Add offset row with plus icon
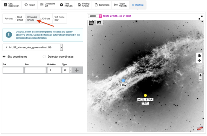Image resolution: width=207 pixels, height=136 pixels. coord(77,70)
